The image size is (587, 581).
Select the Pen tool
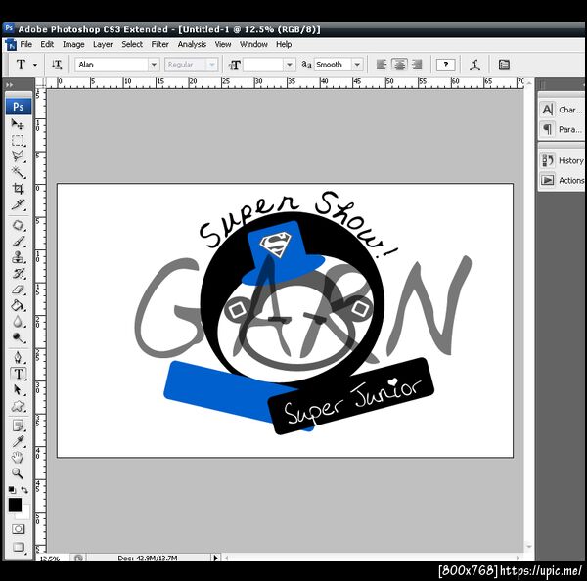tap(18, 358)
